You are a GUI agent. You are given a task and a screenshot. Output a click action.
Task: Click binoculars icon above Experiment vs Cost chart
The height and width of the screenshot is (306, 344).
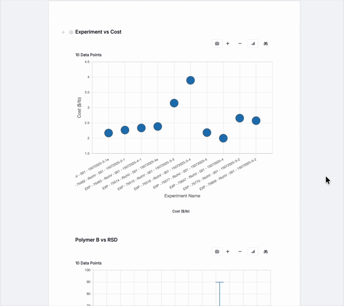click(x=266, y=43)
